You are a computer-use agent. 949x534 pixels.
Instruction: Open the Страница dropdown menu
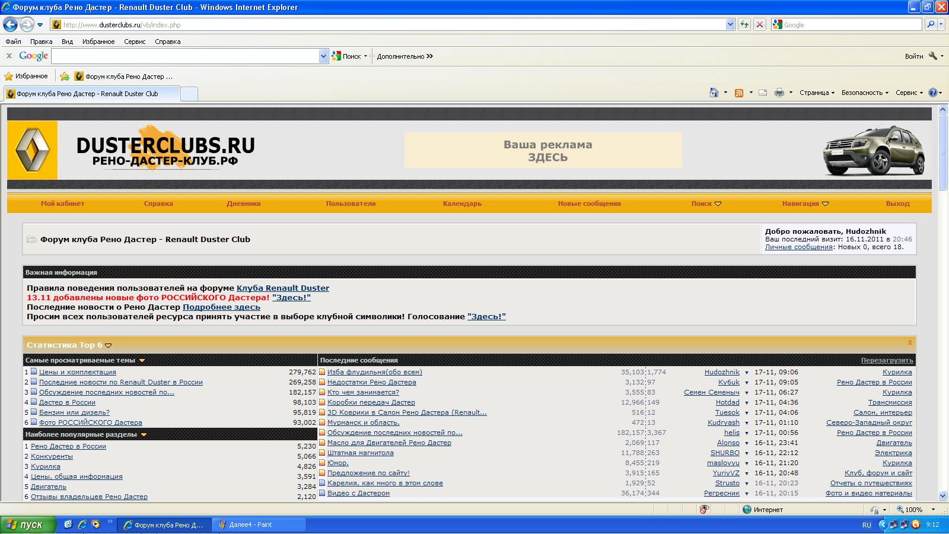pyautogui.click(x=817, y=93)
